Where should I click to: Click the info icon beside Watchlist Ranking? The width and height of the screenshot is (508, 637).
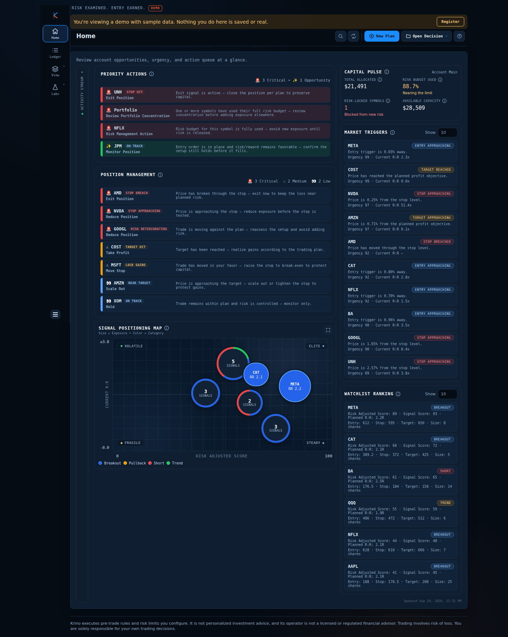398,394
